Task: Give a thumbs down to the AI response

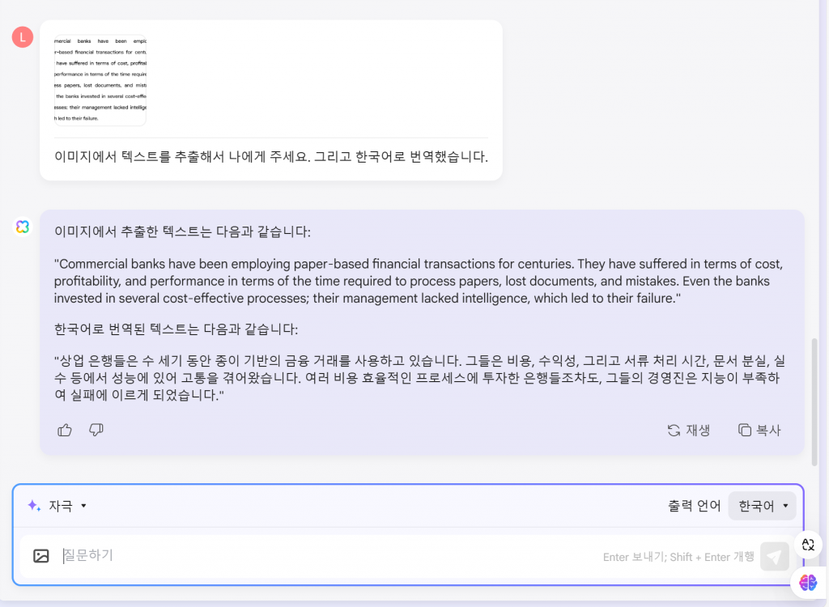Action: coord(96,430)
